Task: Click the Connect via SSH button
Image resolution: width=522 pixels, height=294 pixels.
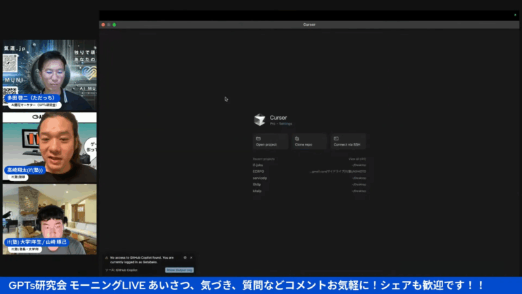Action: [x=348, y=142]
